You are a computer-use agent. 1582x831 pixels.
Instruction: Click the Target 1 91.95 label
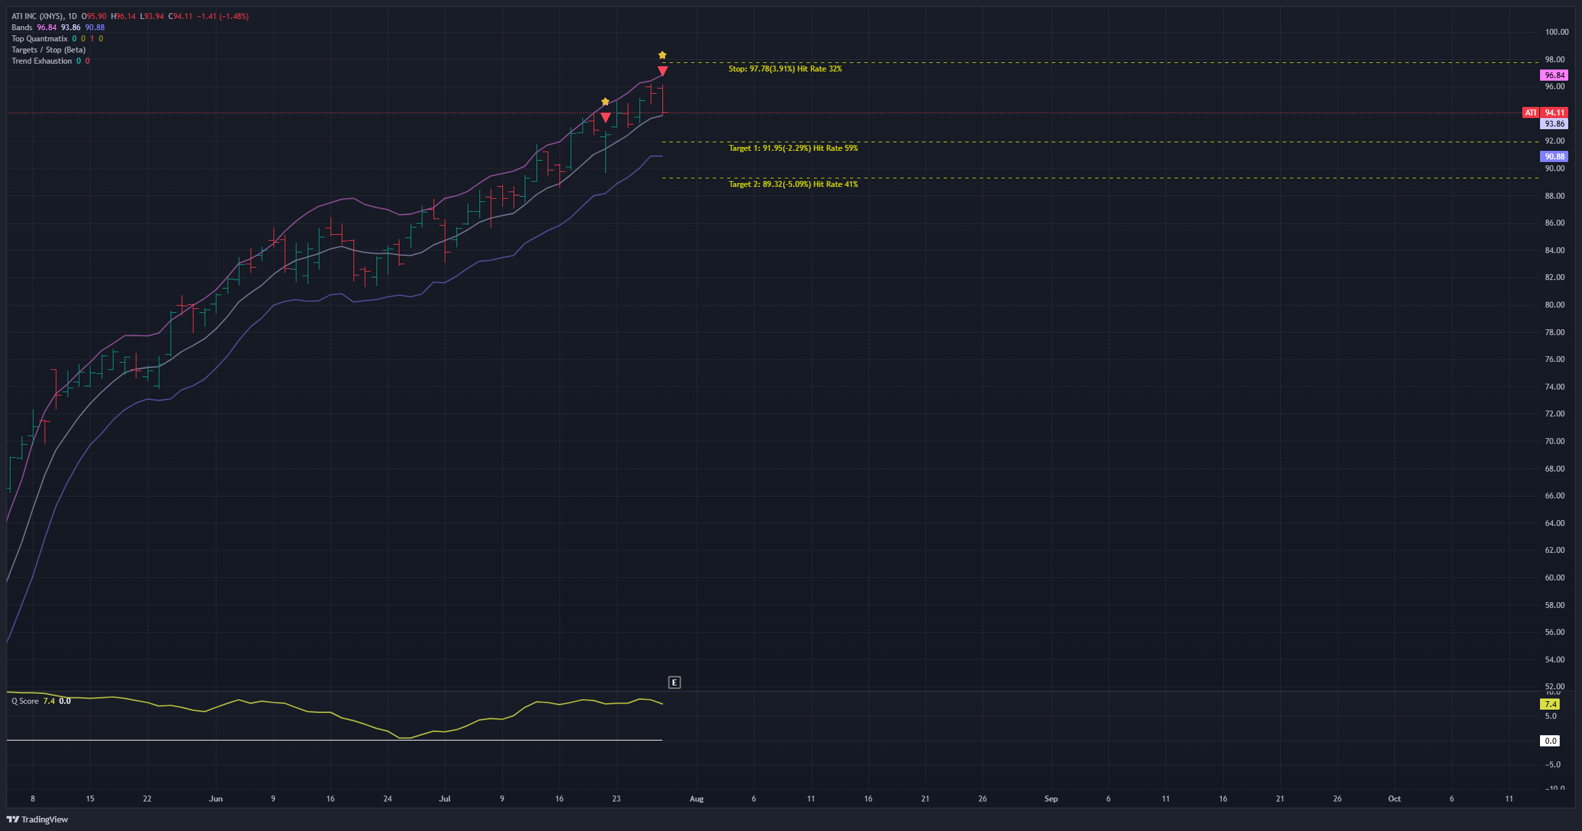coord(793,148)
